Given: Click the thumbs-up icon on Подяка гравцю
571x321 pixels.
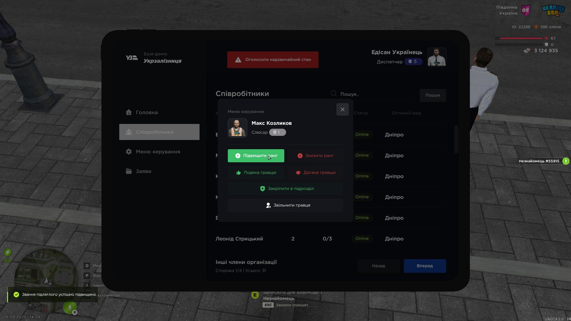Looking at the screenshot, I should point(239,173).
